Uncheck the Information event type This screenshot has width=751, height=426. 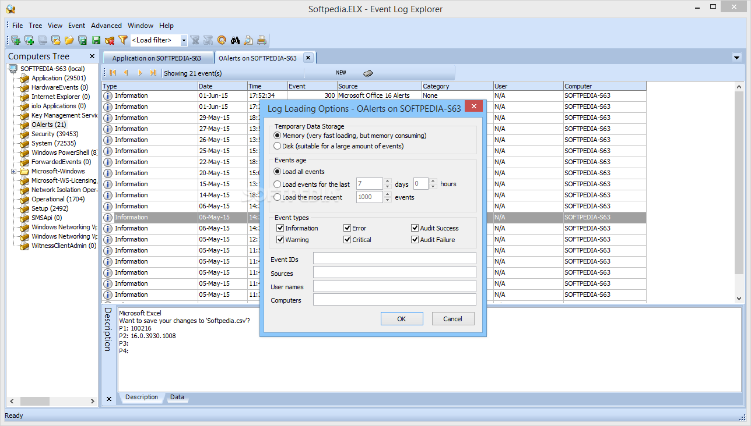click(280, 228)
